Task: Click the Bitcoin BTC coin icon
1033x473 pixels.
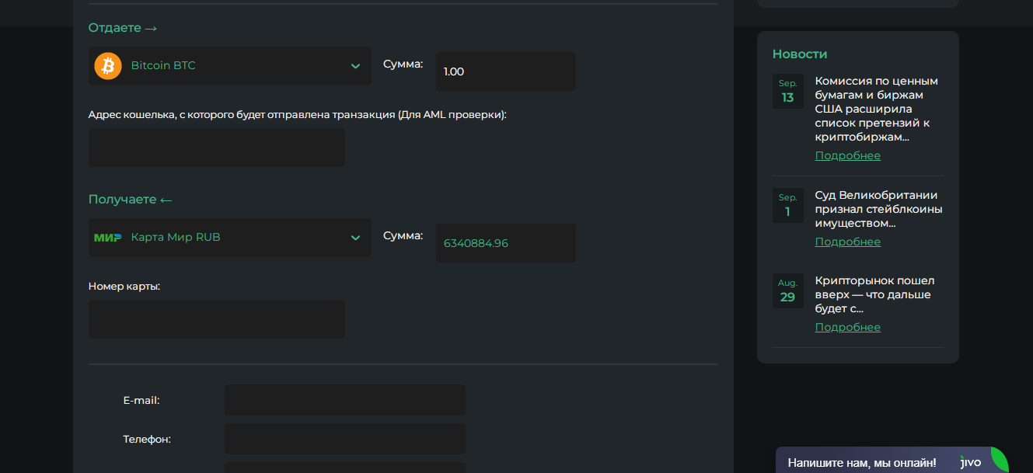Action: point(108,66)
